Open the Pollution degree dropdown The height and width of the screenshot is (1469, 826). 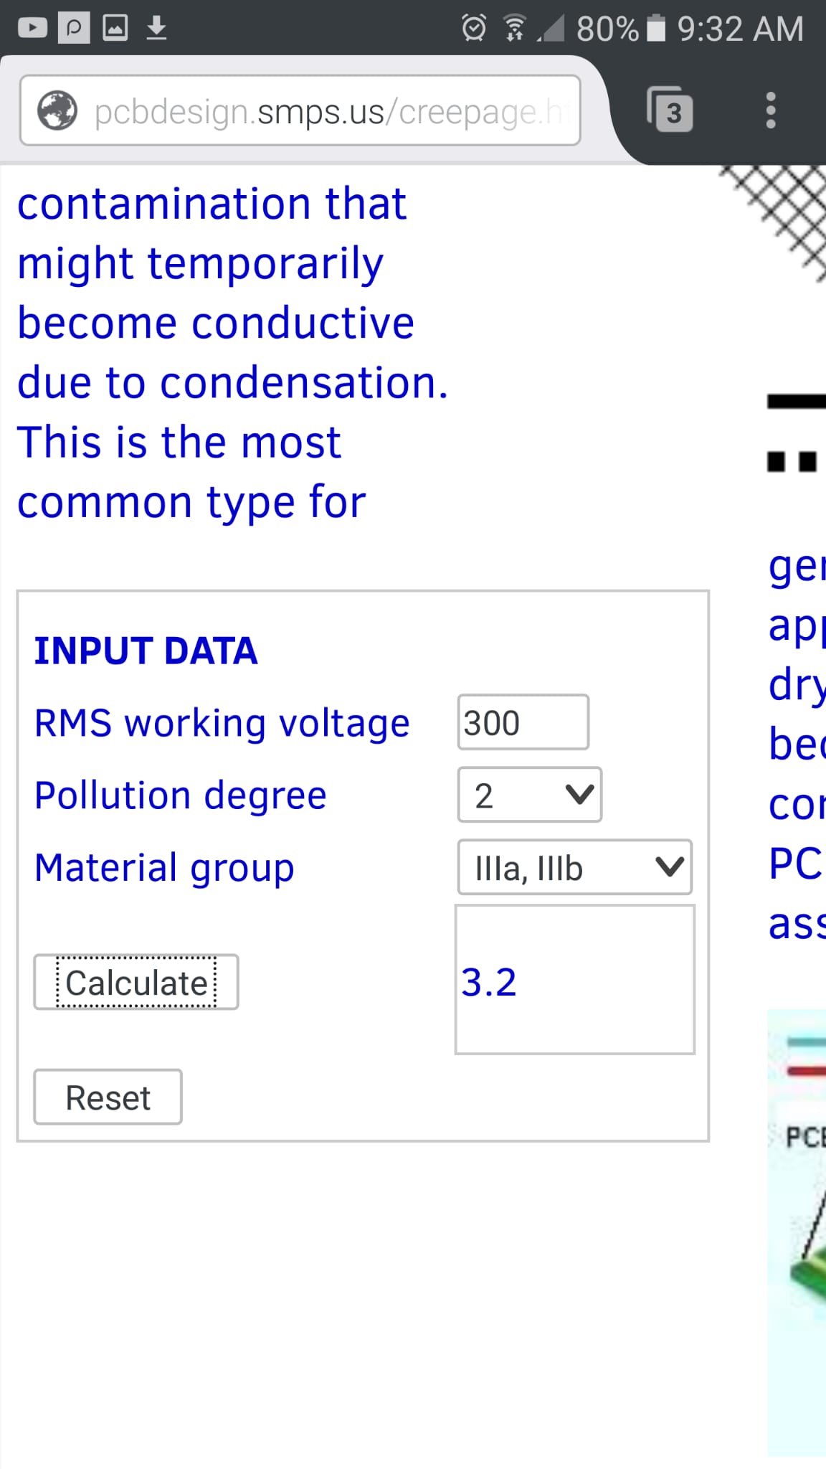[x=530, y=795]
